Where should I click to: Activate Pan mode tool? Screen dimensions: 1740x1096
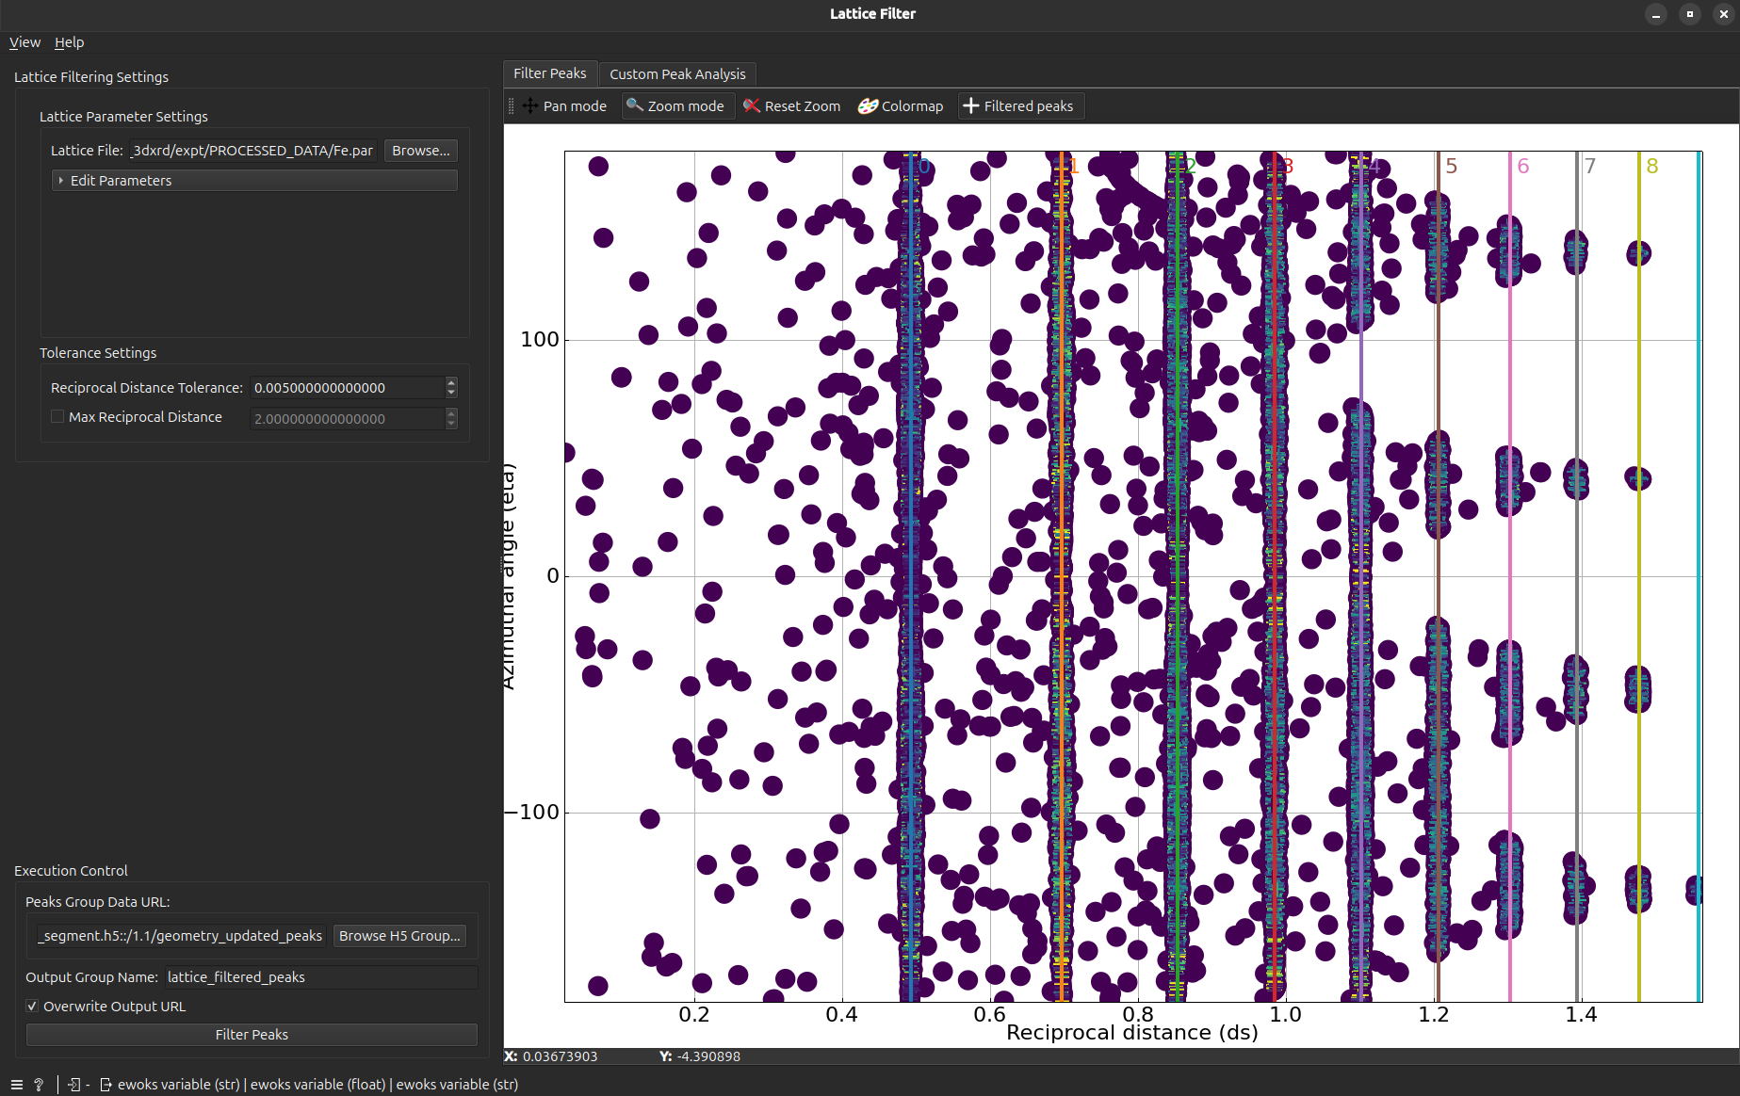coord(564,106)
